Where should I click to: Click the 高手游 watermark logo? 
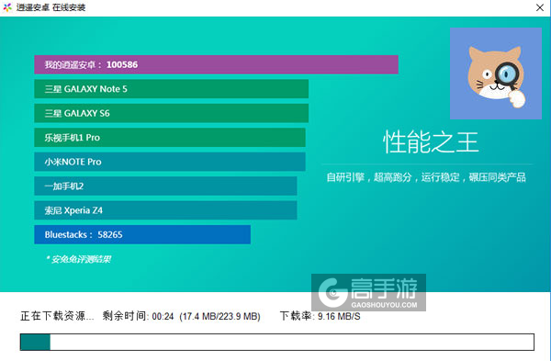tap(368, 292)
